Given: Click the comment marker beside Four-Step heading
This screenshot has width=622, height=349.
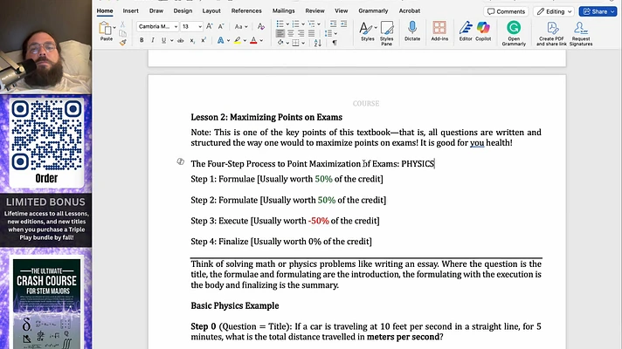Looking at the screenshot, I should pyautogui.click(x=181, y=161).
